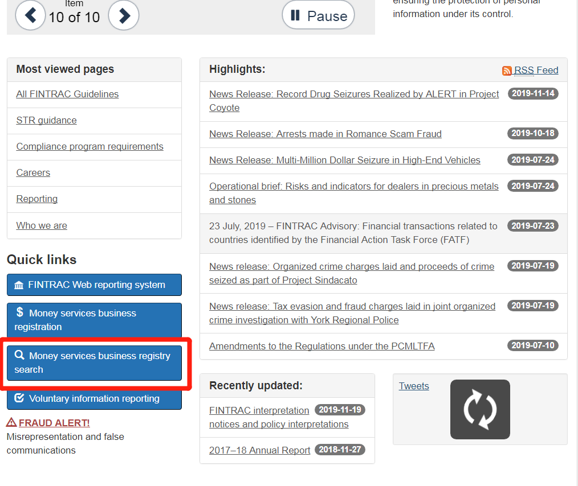This screenshot has height=486, width=578.
Task: Open York Regional Police tax evasion release
Action: pyautogui.click(x=352, y=313)
